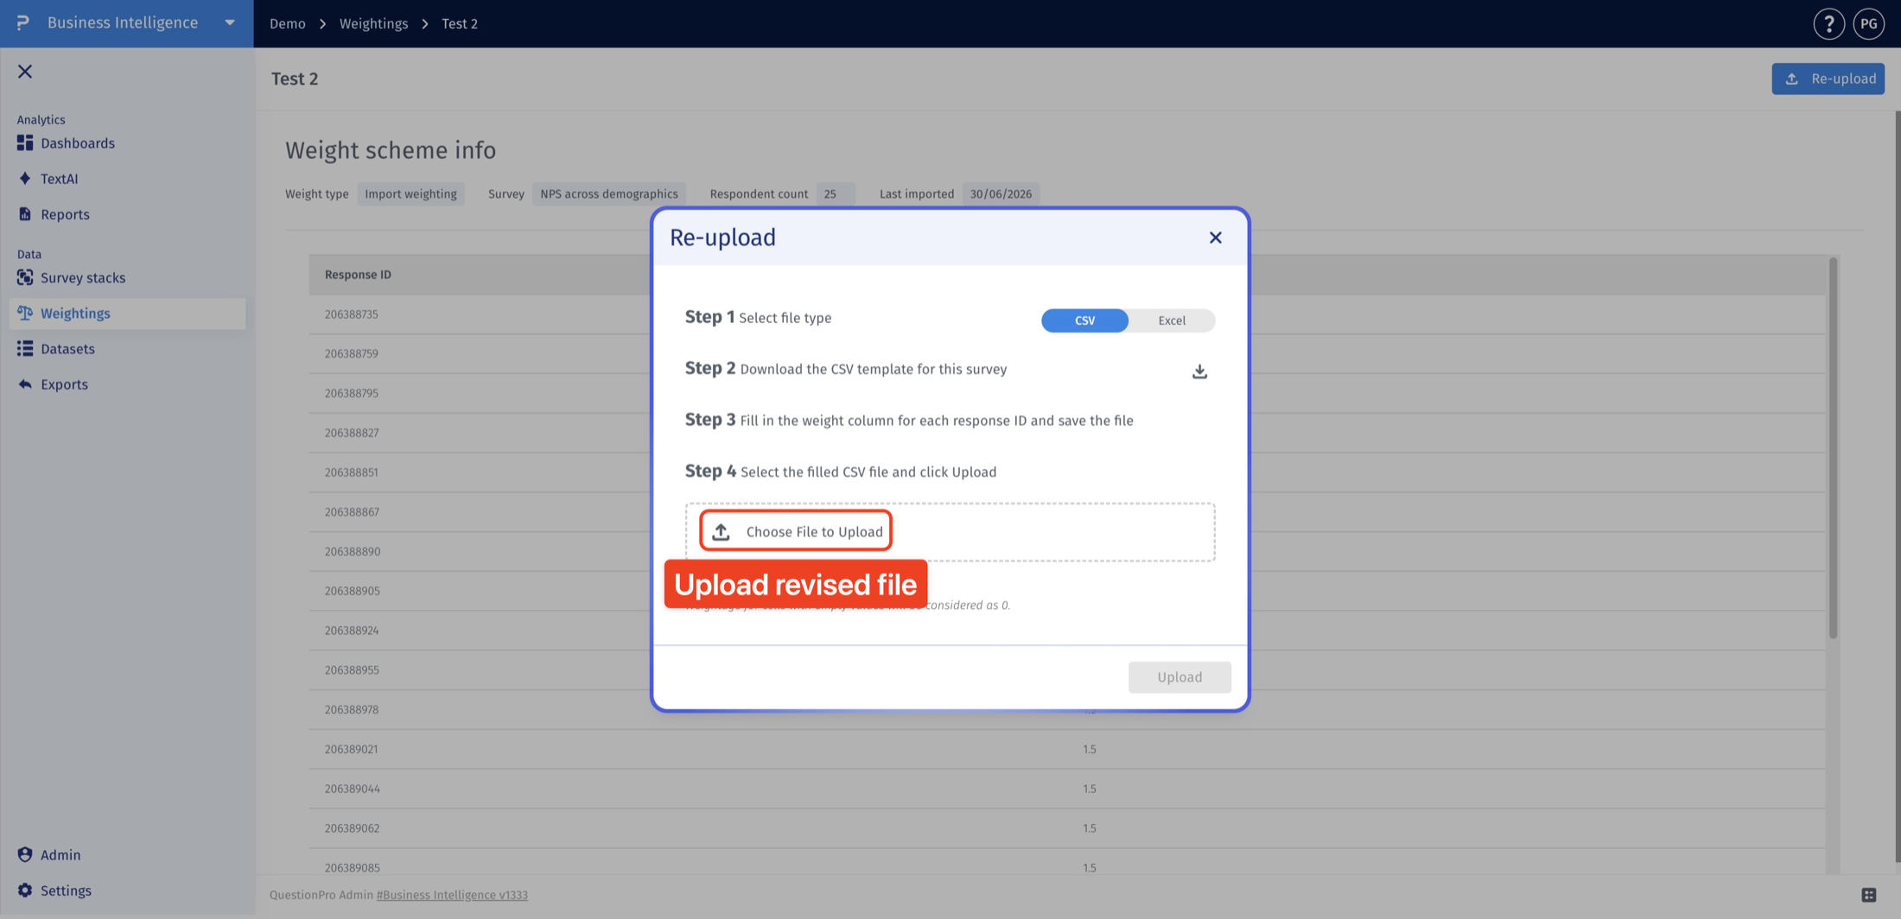Screen dimensions: 1901x919
Task: Close the sidebar with the X icon
Action: [25, 72]
